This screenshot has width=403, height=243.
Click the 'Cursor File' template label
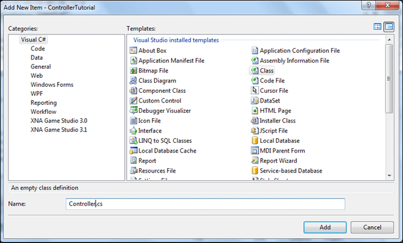(x=274, y=90)
